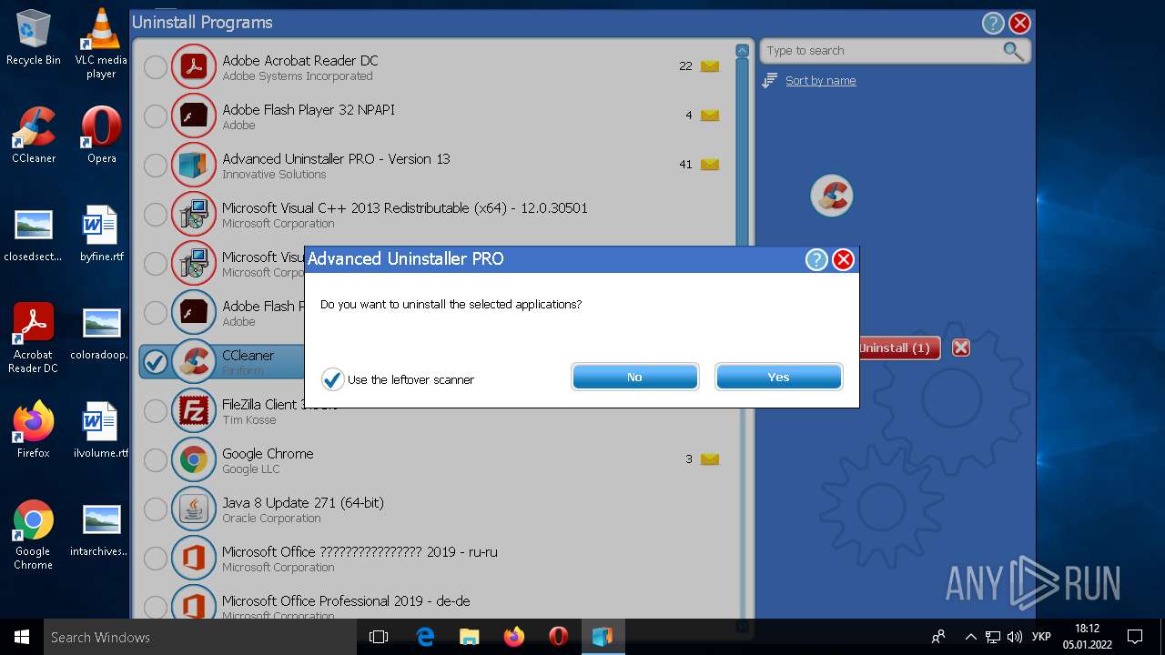Open the Opera desktop shortcut
Viewport: 1165px width, 655px height.
tap(101, 135)
